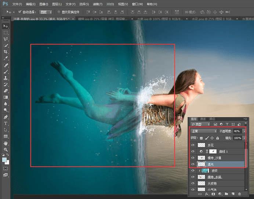Activate the Hand tool

click(x=6, y=143)
